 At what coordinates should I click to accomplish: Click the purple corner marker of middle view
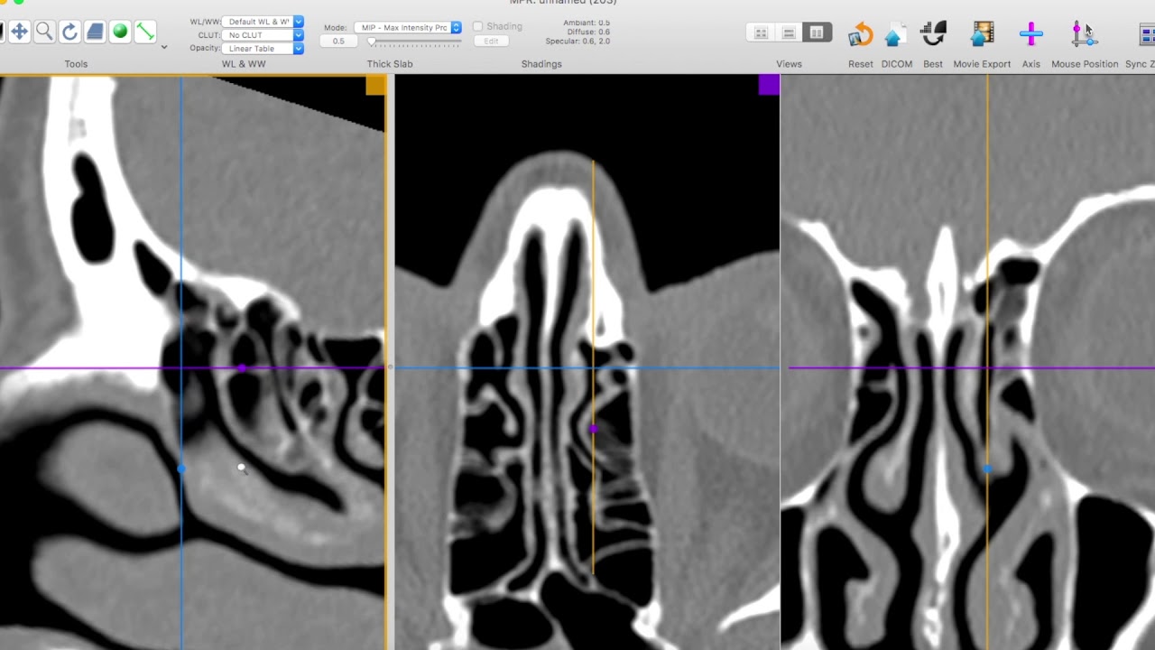(x=769, y=85)
